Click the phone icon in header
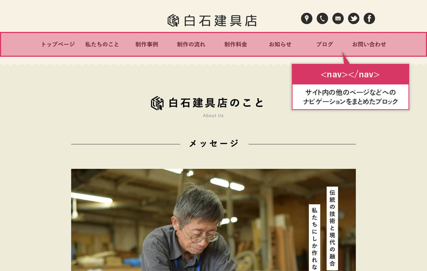427x271 pixels. click(322, 18)
